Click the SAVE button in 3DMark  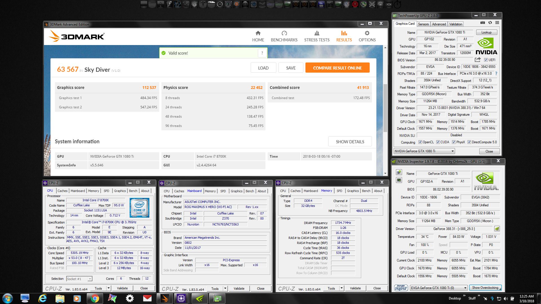(x=291, y=68)
